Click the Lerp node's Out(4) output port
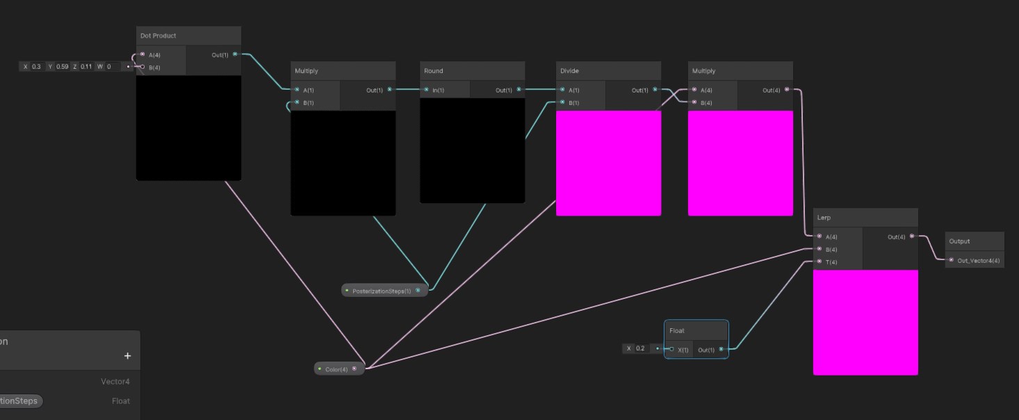1019x420 pixels. click(x=912, y=236)
